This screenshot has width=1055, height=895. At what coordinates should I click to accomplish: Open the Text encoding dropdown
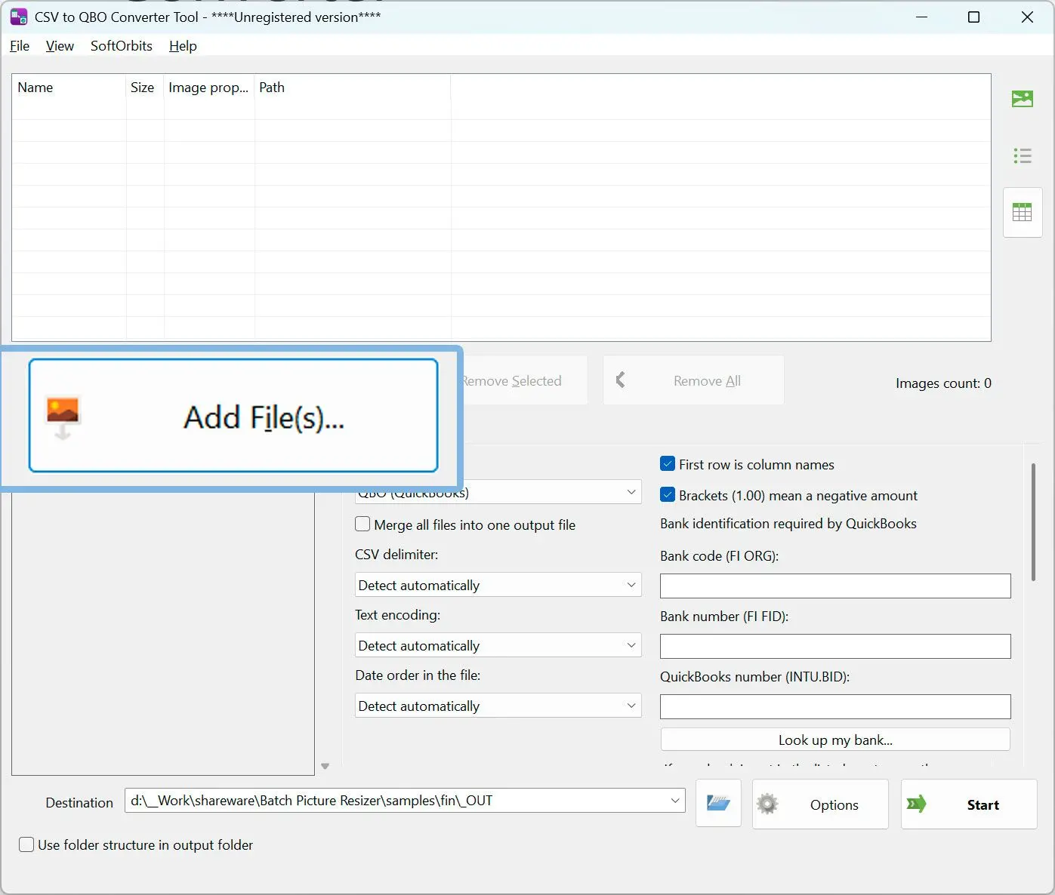(x=498, y=645)
